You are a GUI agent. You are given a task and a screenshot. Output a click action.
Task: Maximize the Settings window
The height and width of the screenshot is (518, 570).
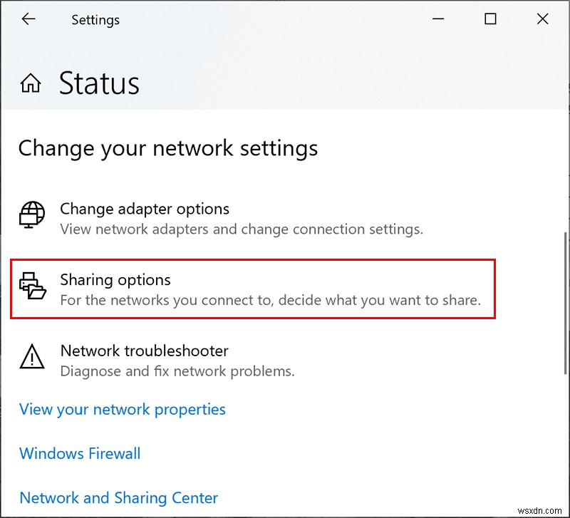pos(490,19)
